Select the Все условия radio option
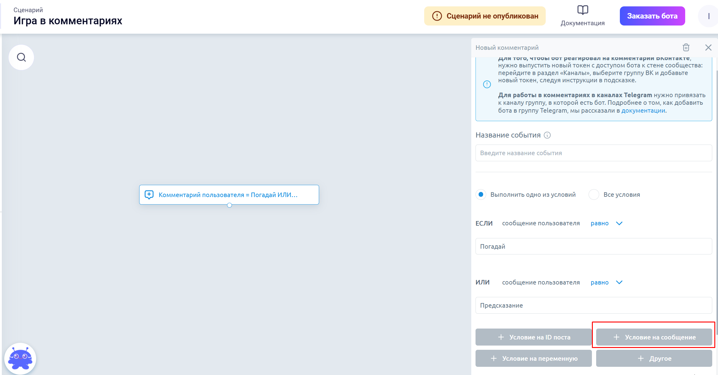The height and width of the screenshot is (375, 718). point(594,194)
